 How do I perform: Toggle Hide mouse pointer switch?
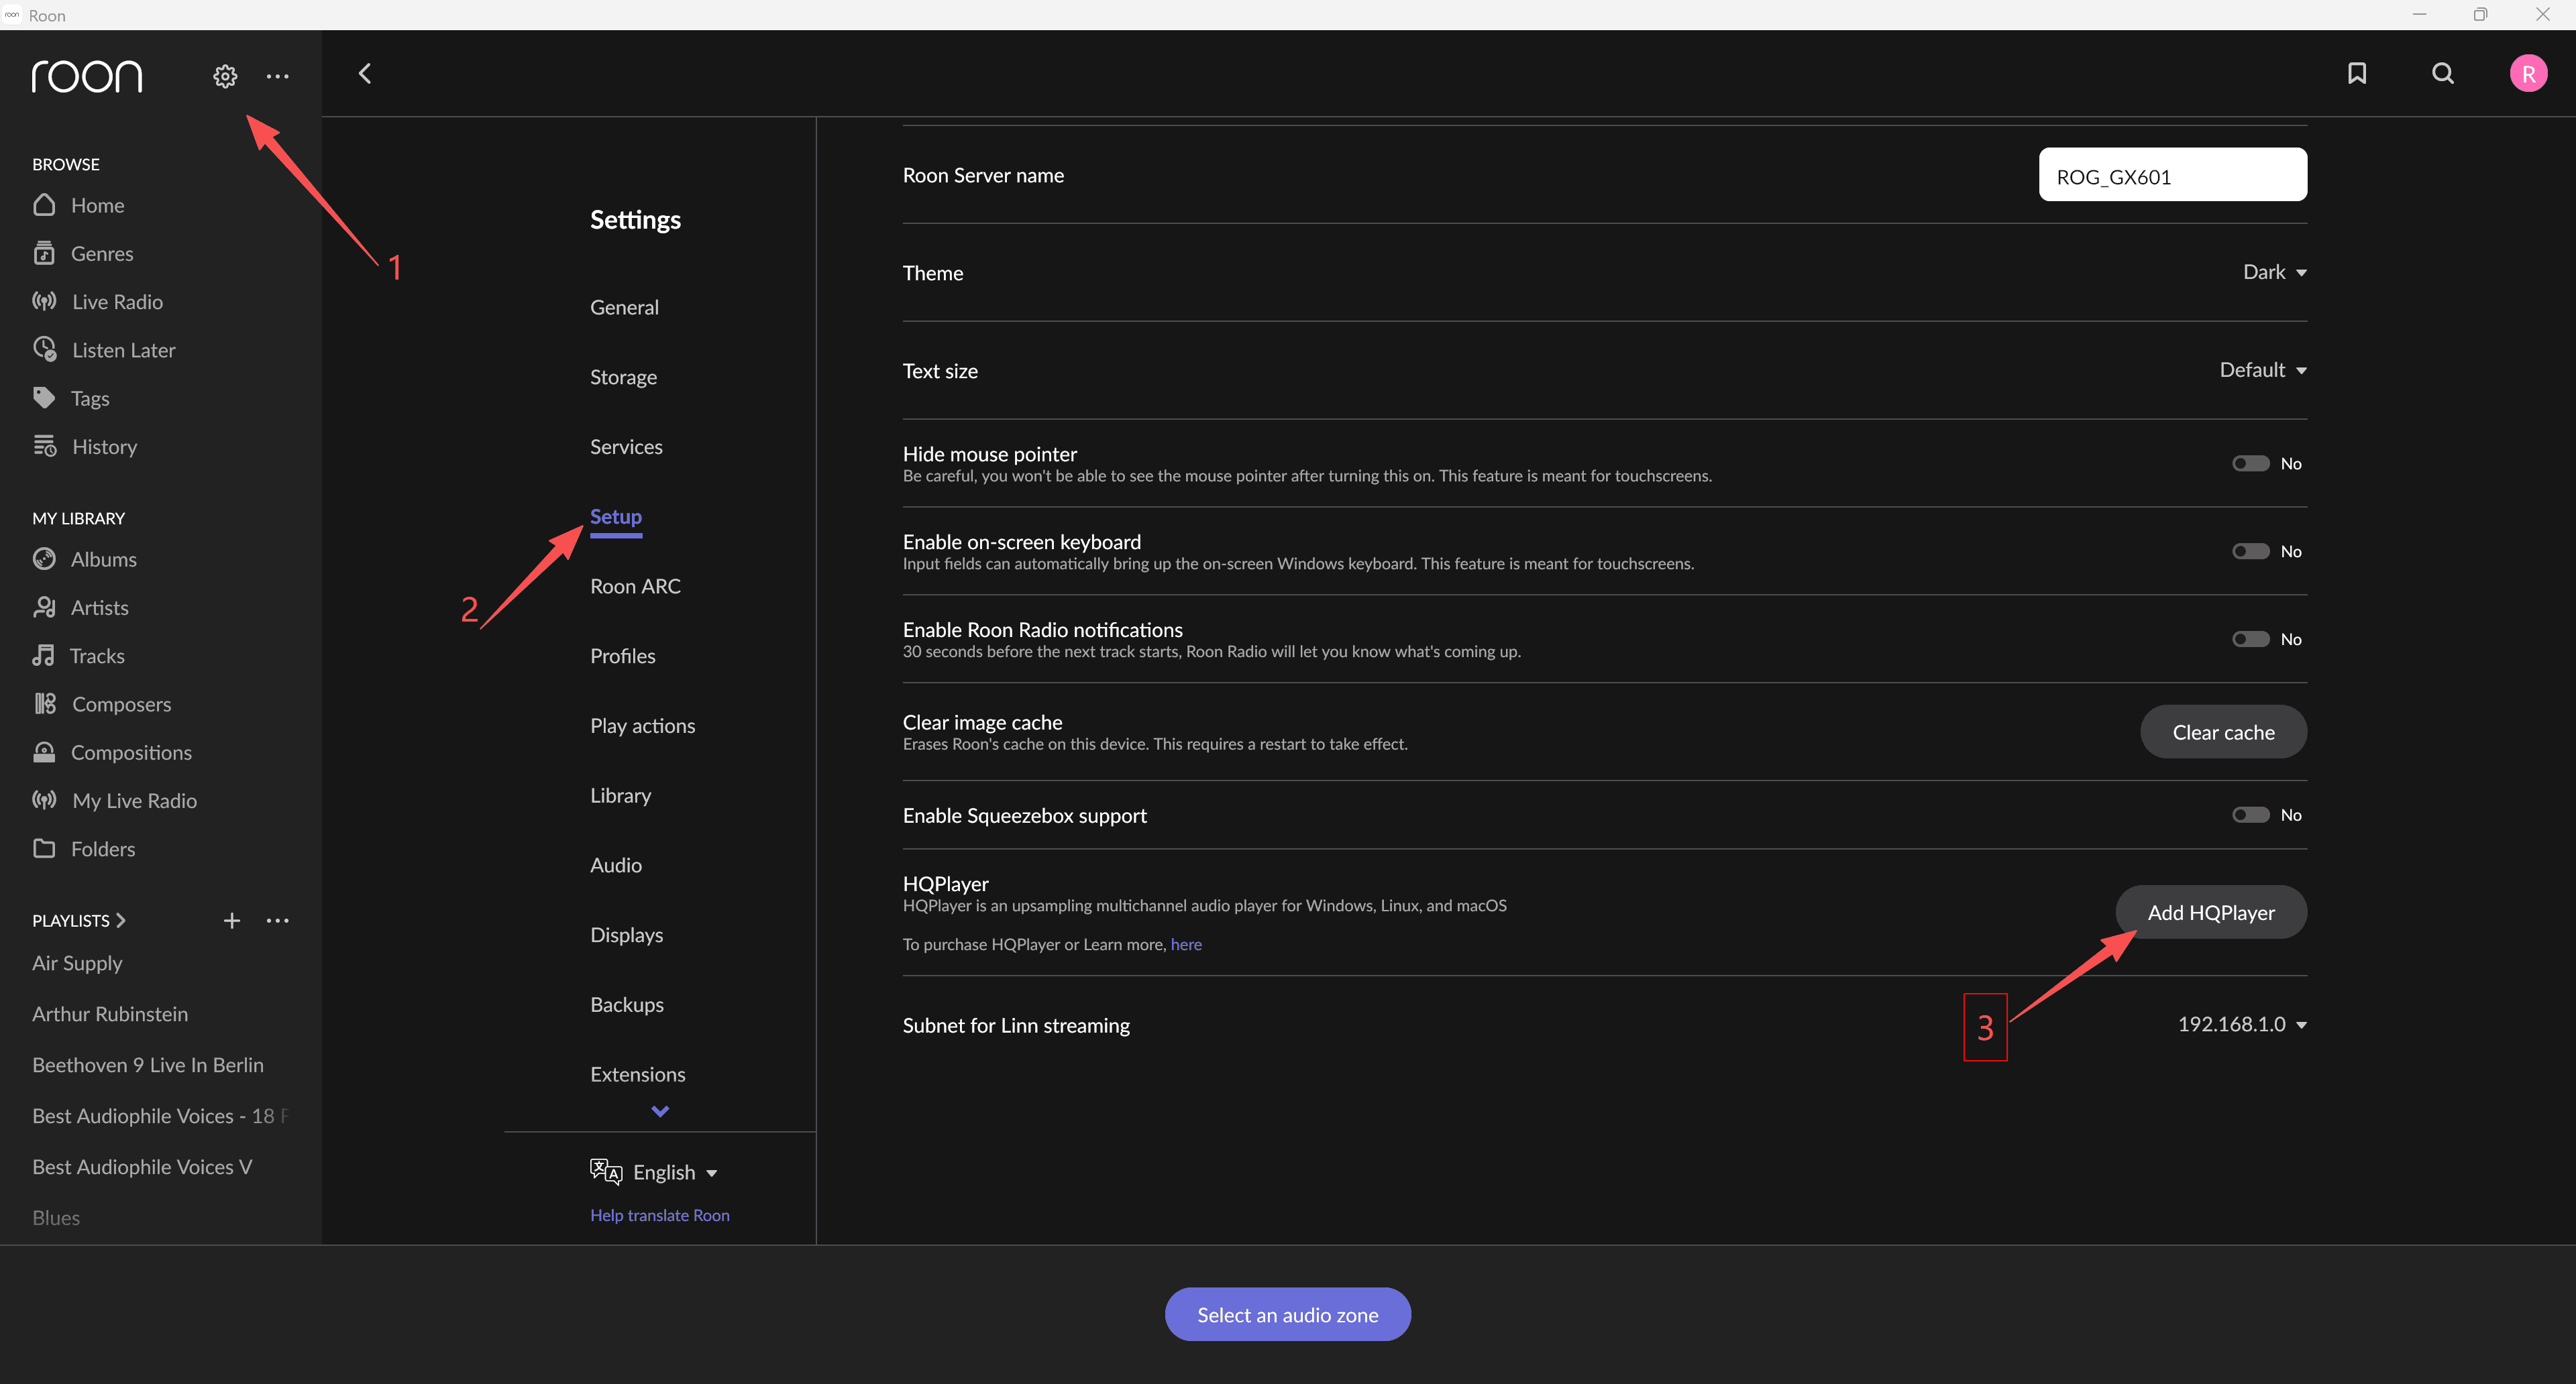tap(2250, 463)
